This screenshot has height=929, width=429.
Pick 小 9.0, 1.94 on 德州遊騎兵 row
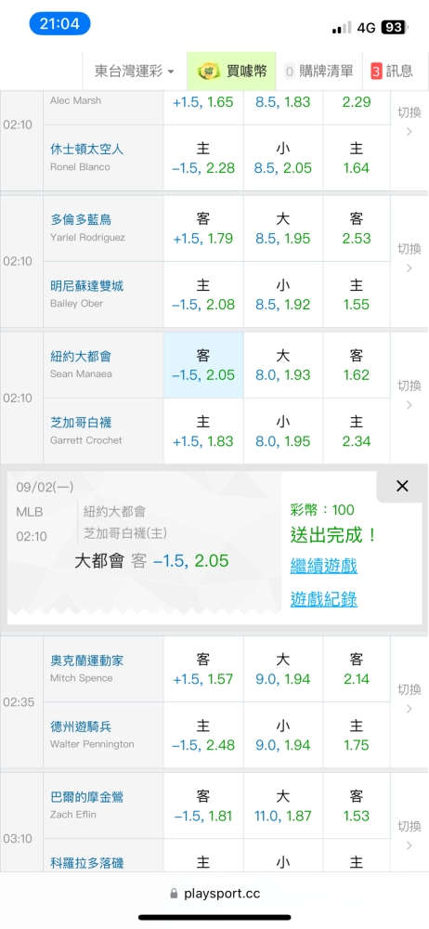pos(283,735)
